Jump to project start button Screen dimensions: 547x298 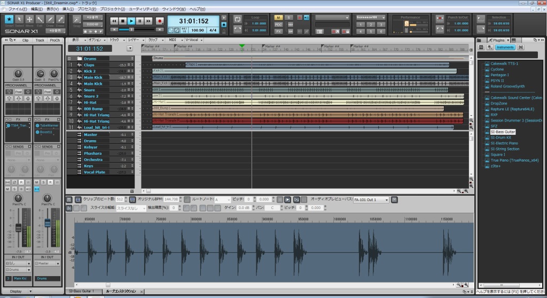[114, 30]
